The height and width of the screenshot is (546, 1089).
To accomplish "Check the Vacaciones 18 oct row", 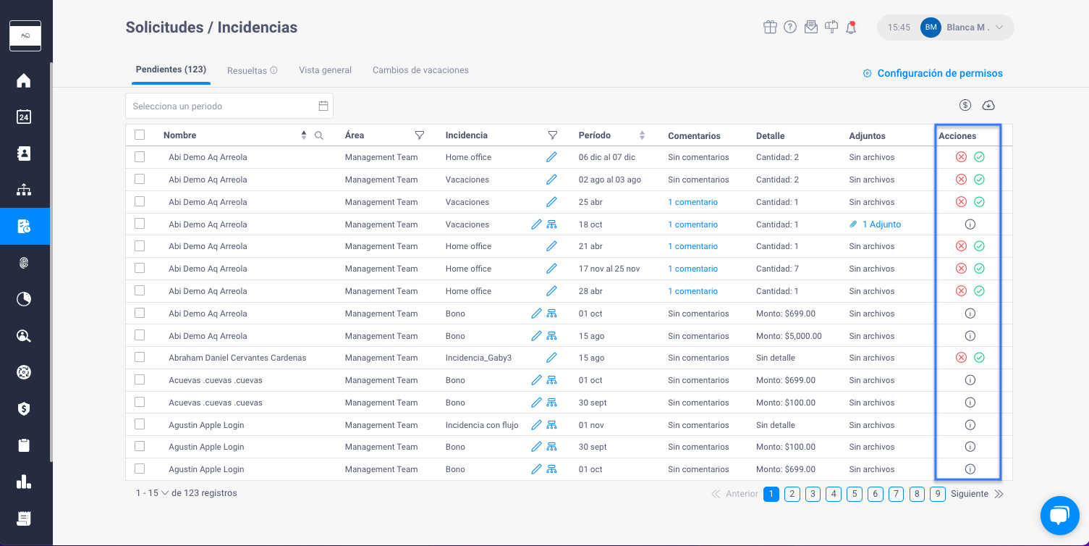I will coord(140,224).
